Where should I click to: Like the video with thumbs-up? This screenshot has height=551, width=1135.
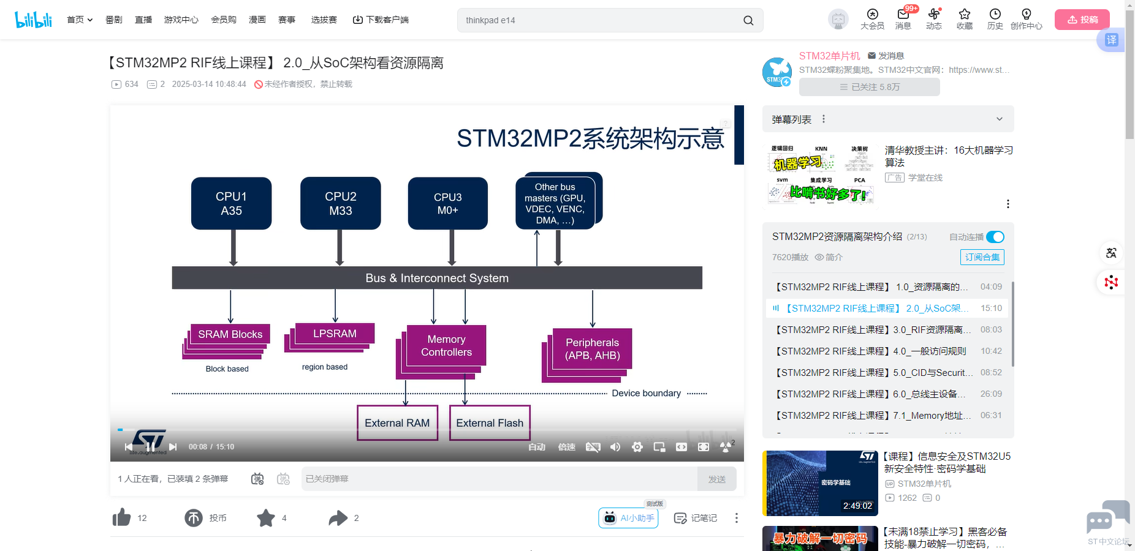(x=121, y=518)
